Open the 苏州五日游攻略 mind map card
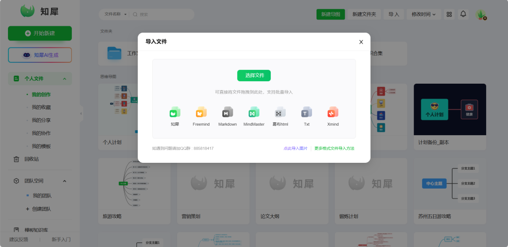508x247 pixels. click(449, 191)
